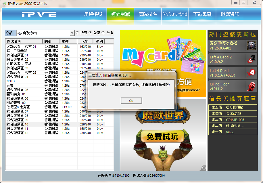Click the Left 4 Dead 2 icon

click(x=251, y=59)
